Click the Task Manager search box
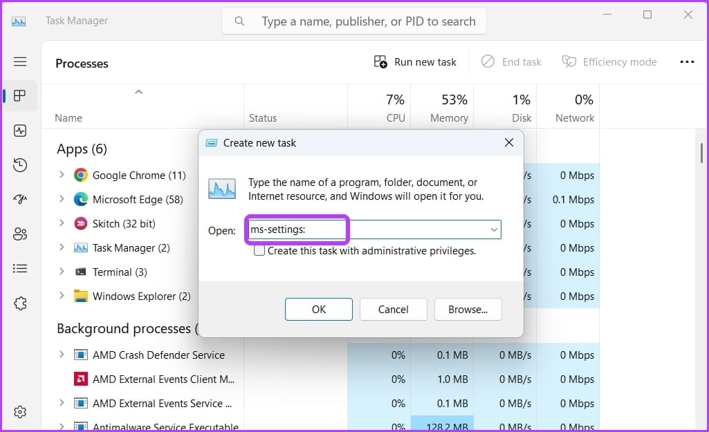The height and width of the screenshot is (432, 709). point(354,21)
